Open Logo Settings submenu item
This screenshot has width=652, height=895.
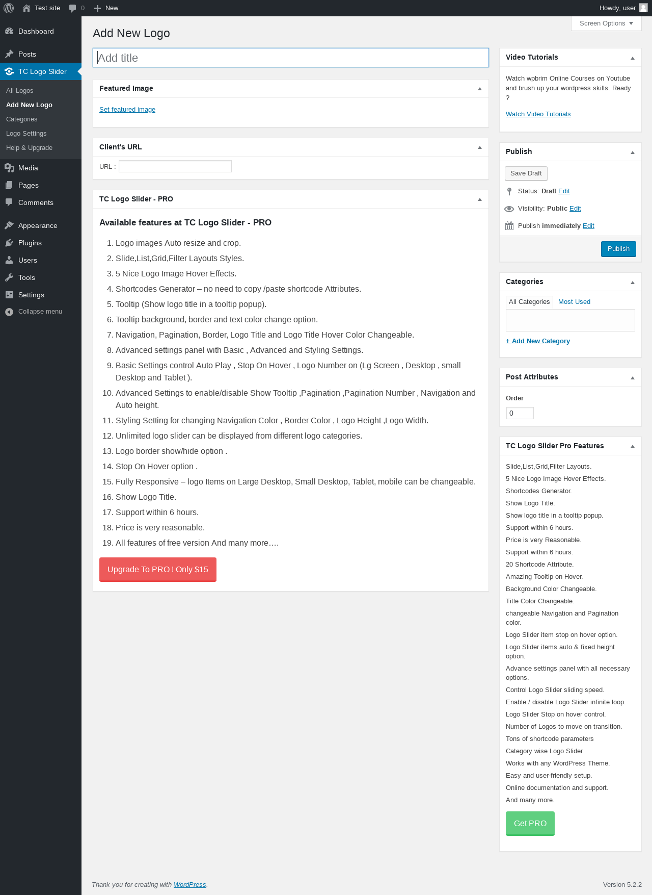pos(26,134)
